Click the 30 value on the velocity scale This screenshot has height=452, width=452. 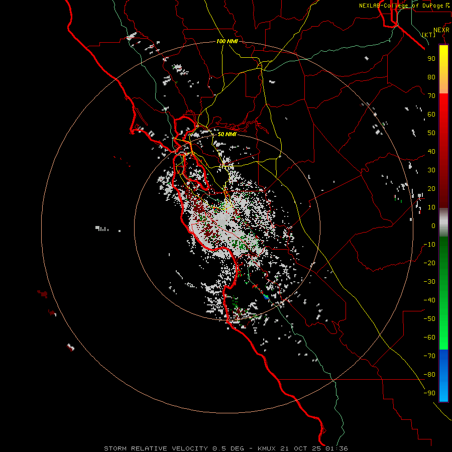click(x=431, y=170)
